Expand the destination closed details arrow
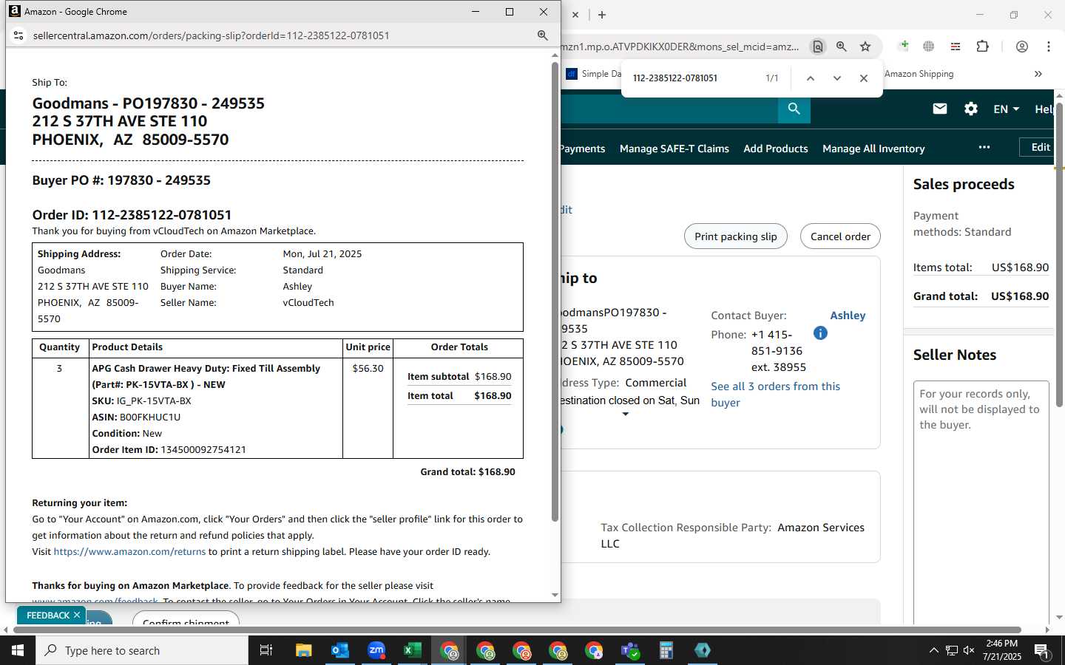Viewport: 1065px width, 665px height. (x=626, y=415)
